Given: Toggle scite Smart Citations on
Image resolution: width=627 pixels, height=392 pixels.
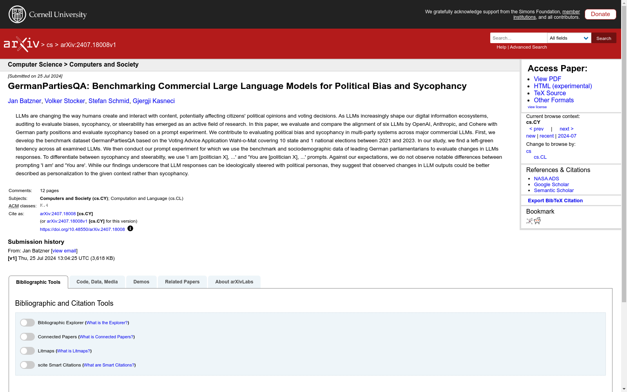Looking at the screenshot, I should [27, 365].
